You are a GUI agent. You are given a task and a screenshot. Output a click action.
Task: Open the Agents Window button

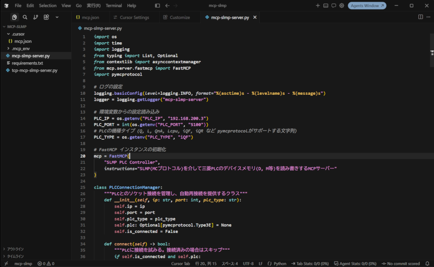tap(367, 5)
